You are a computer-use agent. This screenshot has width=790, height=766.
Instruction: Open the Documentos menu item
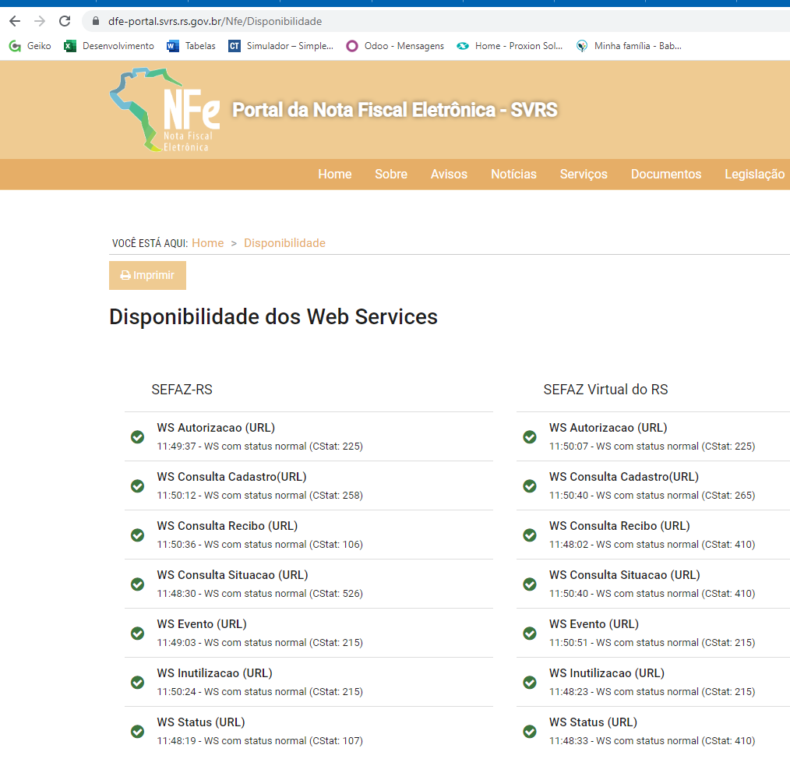[x=666, y=174]
